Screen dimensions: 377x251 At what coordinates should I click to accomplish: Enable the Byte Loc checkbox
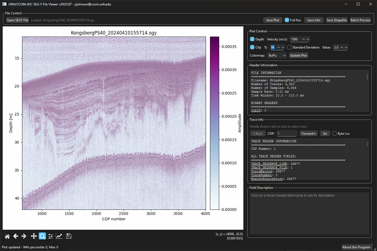point(335,133)
